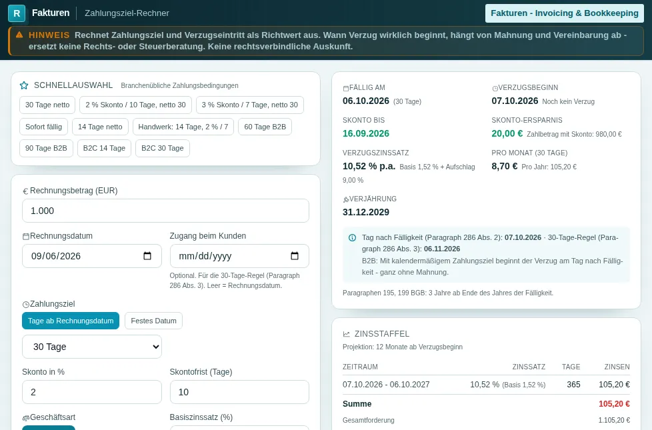Viewport: 652px width, 430px height.
Task: Open the date picker icon in Zugang beim Kunden field
Action: pyautogui.click(x=295, y=256)
